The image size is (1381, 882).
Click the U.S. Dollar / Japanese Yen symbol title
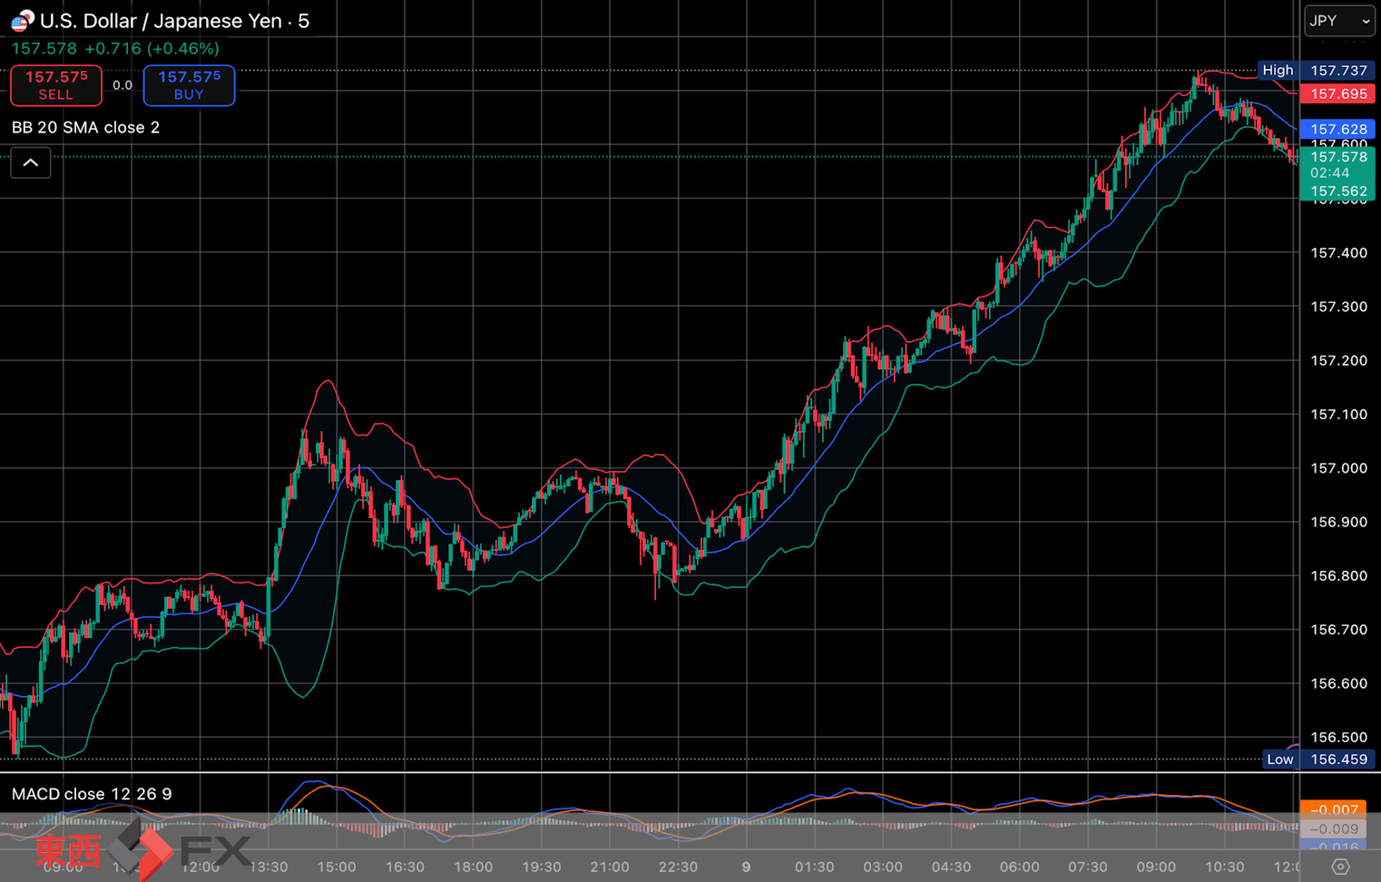tap(174, 21)
